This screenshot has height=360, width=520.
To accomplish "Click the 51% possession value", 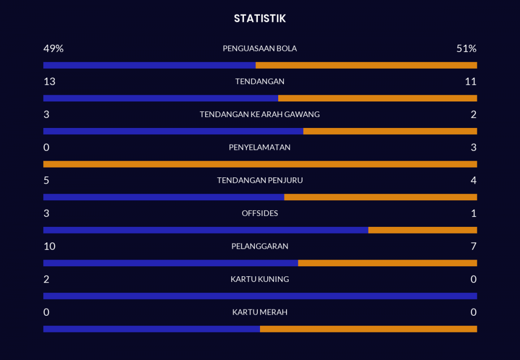I will click(x=466, y=48).
